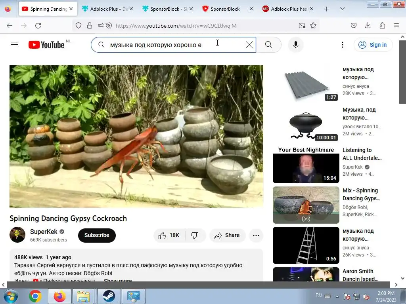406x304 pixels.
Task: Play the main video player
Action: point(136,136)
